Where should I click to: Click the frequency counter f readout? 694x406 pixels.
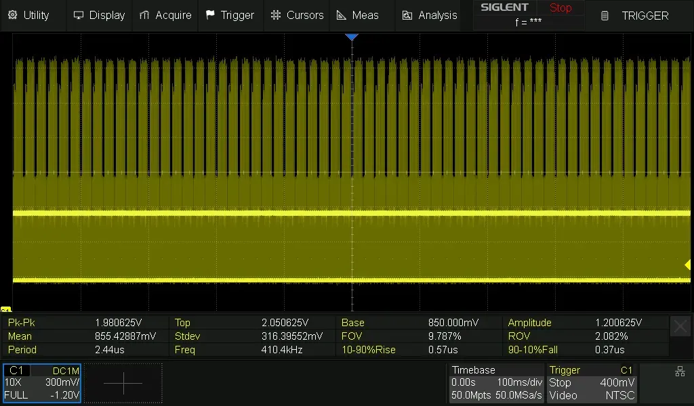(x=528, y=22)
